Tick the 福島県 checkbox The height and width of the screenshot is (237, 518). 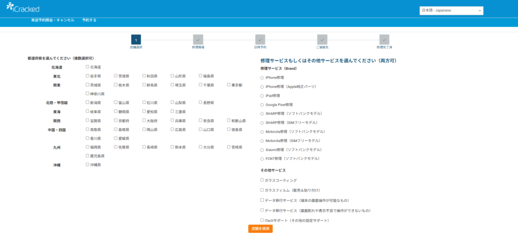tap(200, 75)
